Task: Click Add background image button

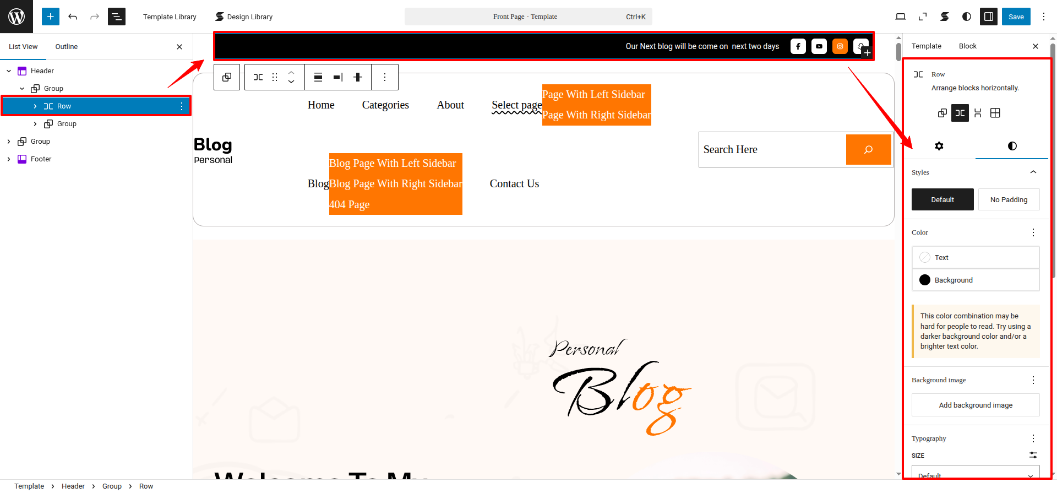Action: tap(976, 405)
